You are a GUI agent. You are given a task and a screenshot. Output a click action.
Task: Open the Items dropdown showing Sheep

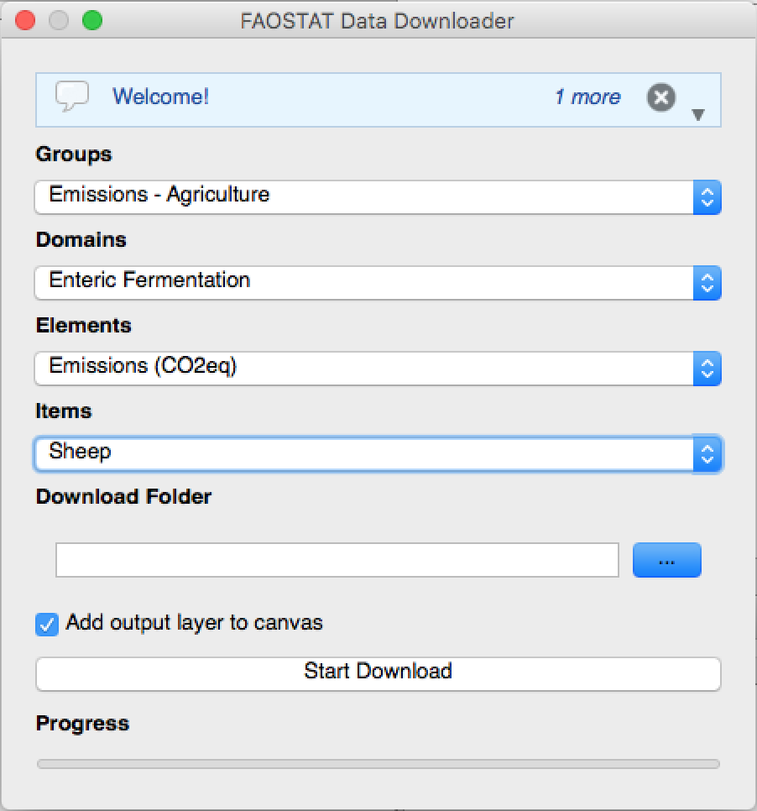(378, 454)
